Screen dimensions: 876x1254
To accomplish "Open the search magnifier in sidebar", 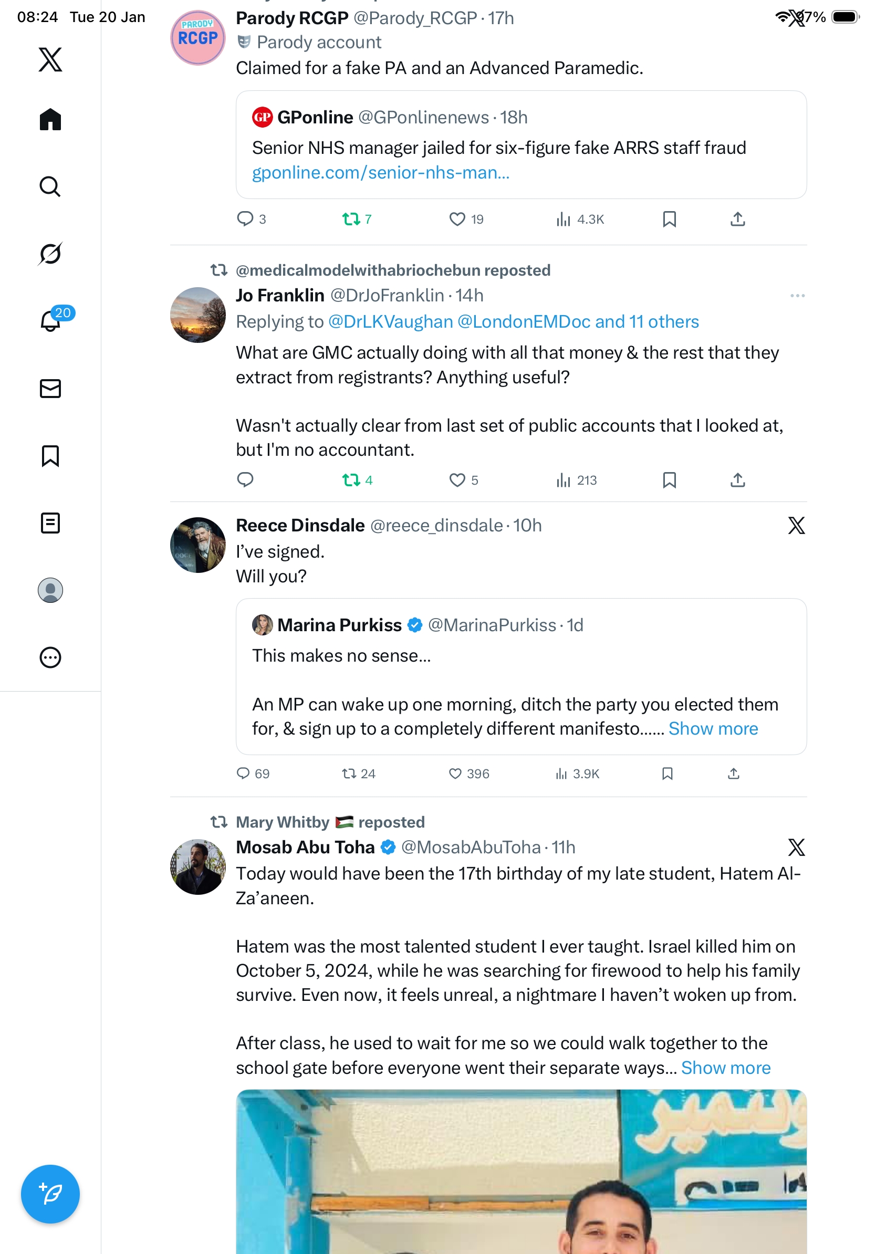I will [50, 187].
